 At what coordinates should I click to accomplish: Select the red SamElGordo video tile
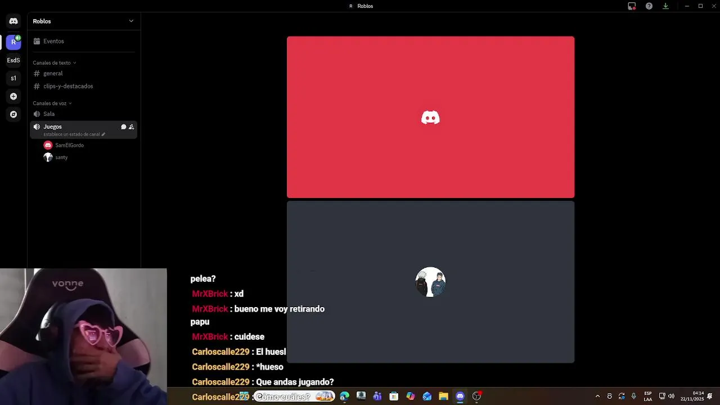click(430, 117)
